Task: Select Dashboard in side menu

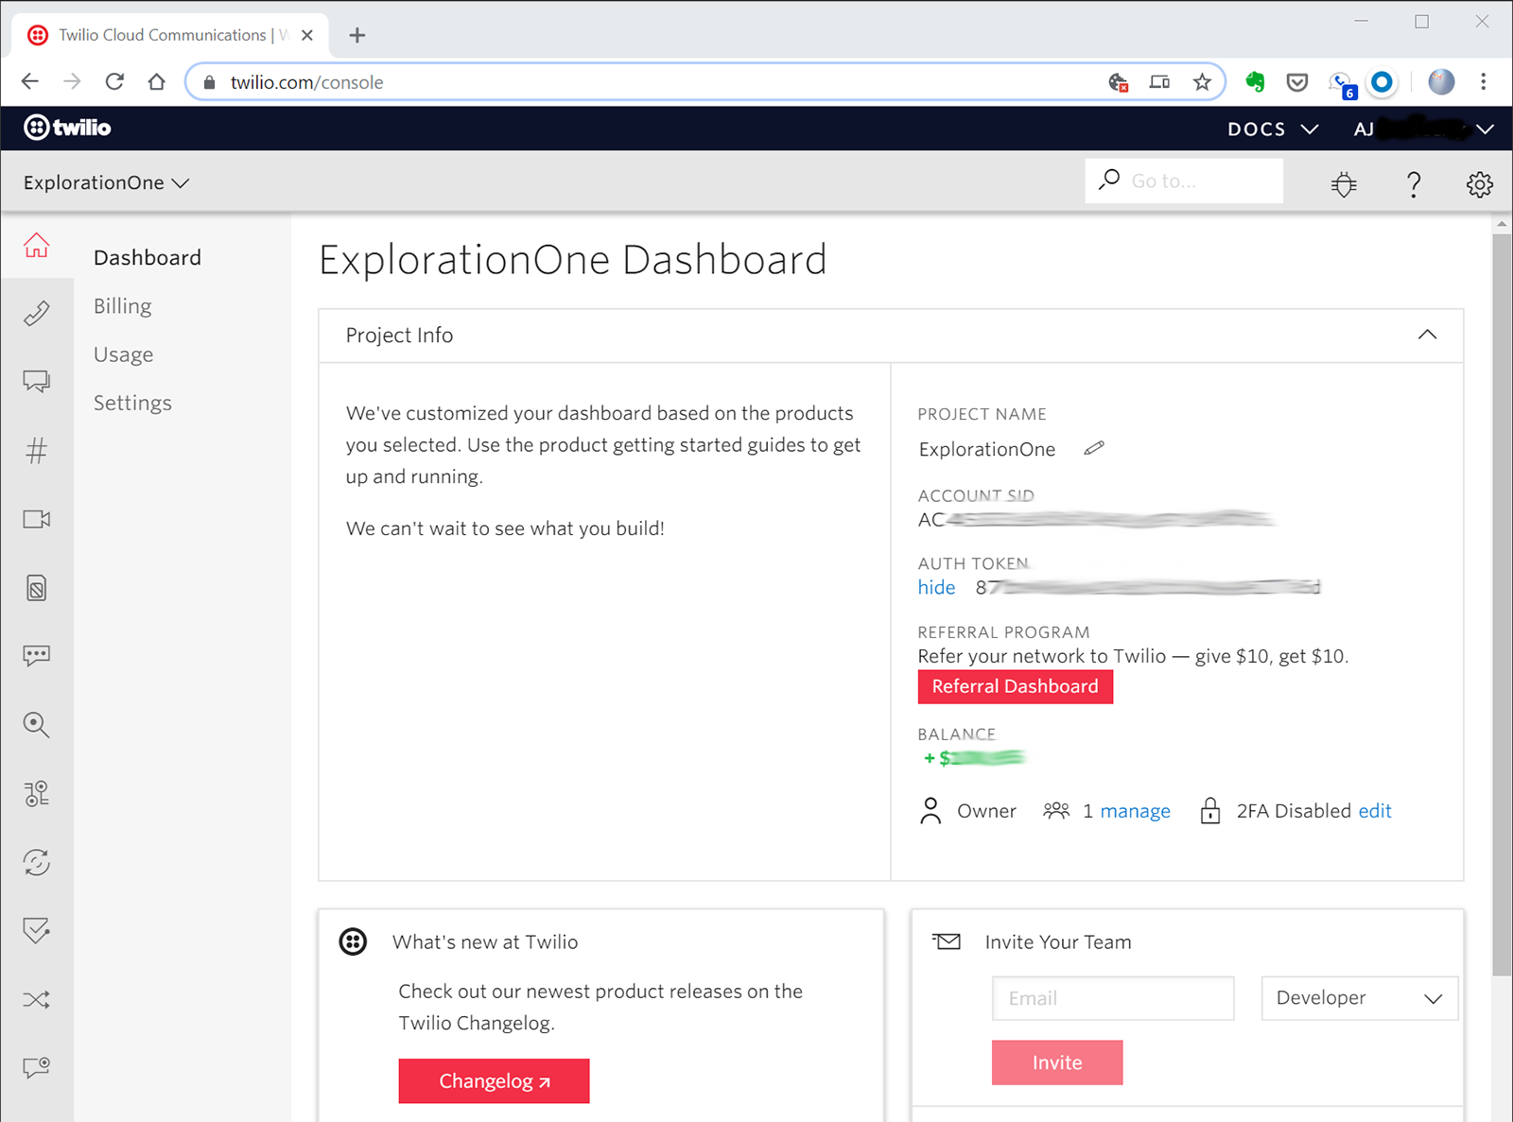Action: pyautogui.click(x=148, y=257)
